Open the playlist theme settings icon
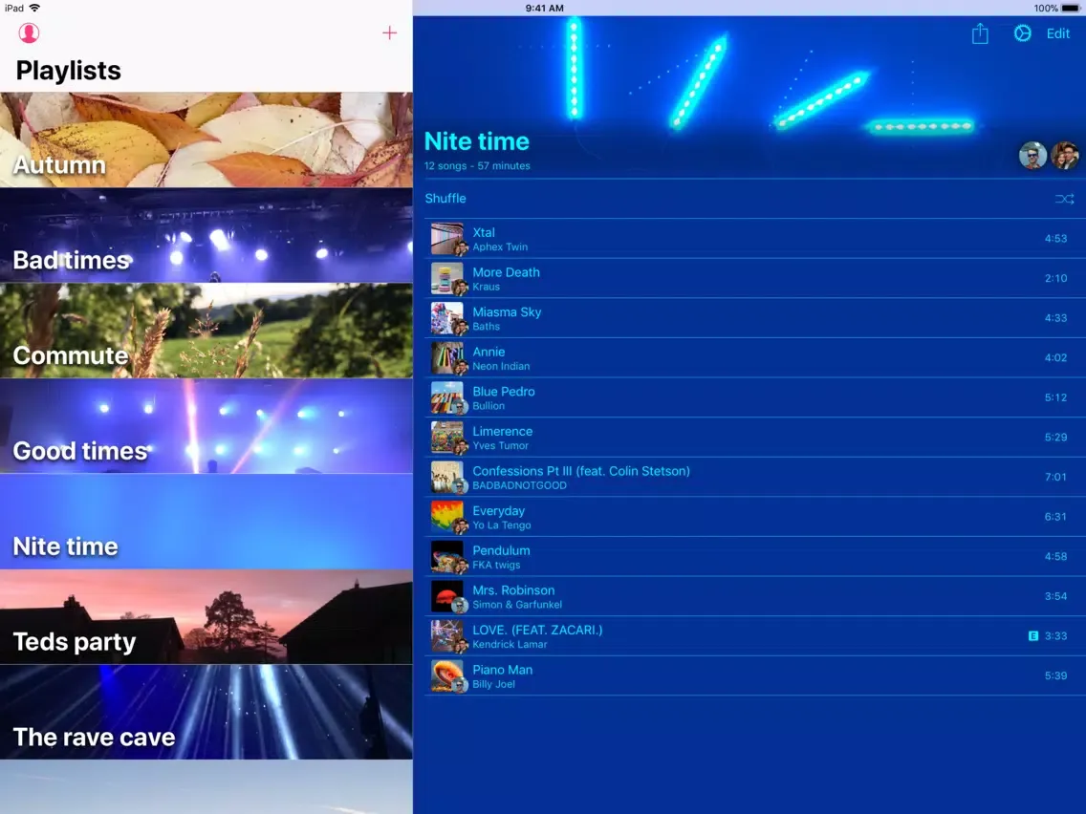The width and height of the screenshot is (1086, 814). coord(1022,33)
